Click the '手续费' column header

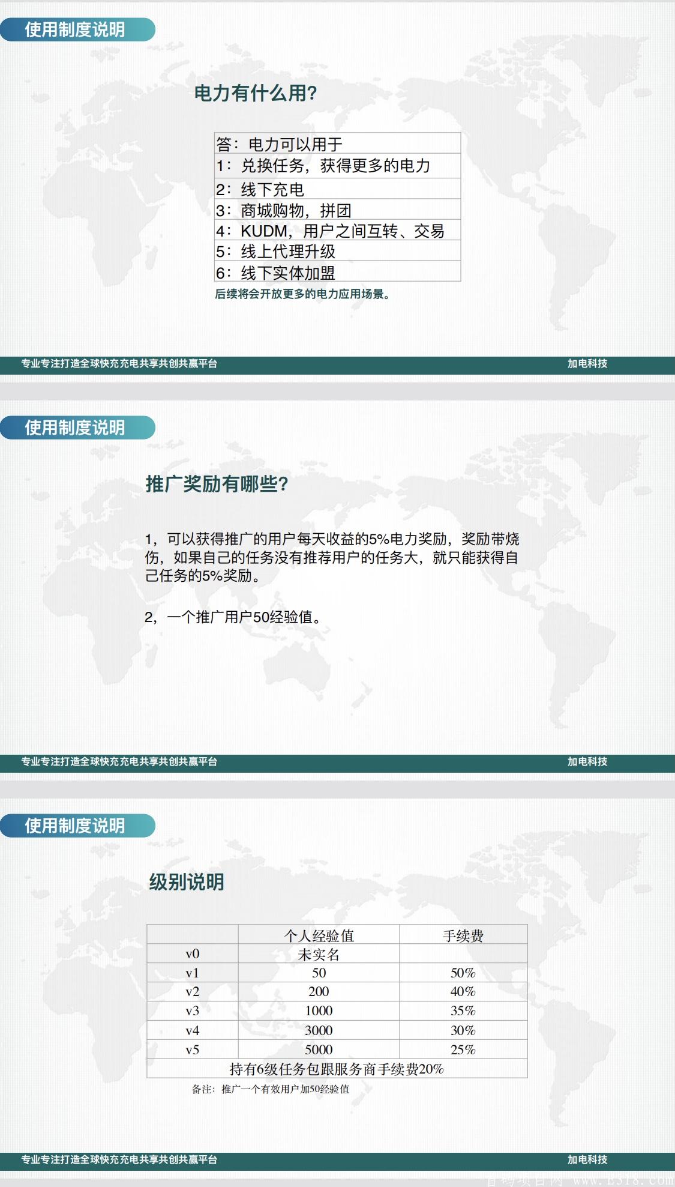(x=463, y=935)
